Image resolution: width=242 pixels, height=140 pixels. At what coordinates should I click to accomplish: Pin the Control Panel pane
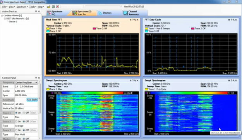(36, 78)
